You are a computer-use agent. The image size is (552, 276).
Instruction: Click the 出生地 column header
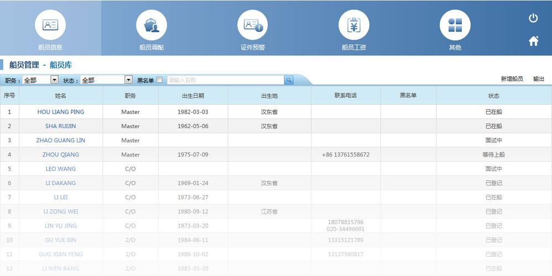point(269,95)
